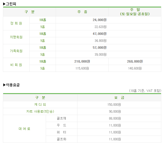
Task: Select the 47,000원 price cell
Action: [100, 34]
